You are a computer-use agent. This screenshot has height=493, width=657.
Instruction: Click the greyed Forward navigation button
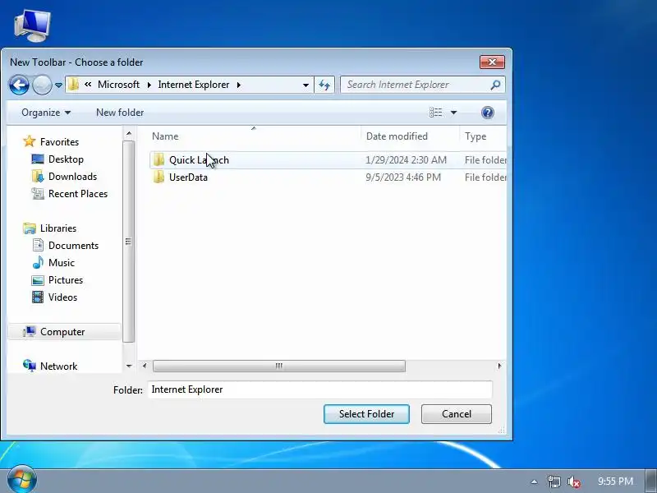[42, 85]
